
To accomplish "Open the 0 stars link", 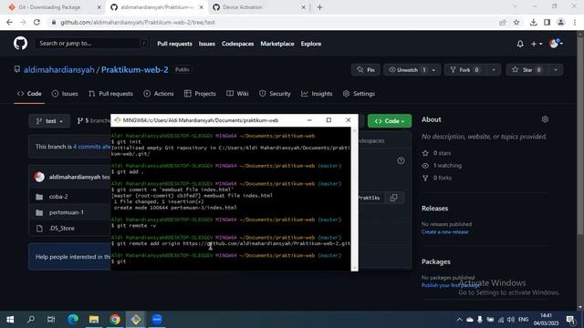I will coord(436,153).
